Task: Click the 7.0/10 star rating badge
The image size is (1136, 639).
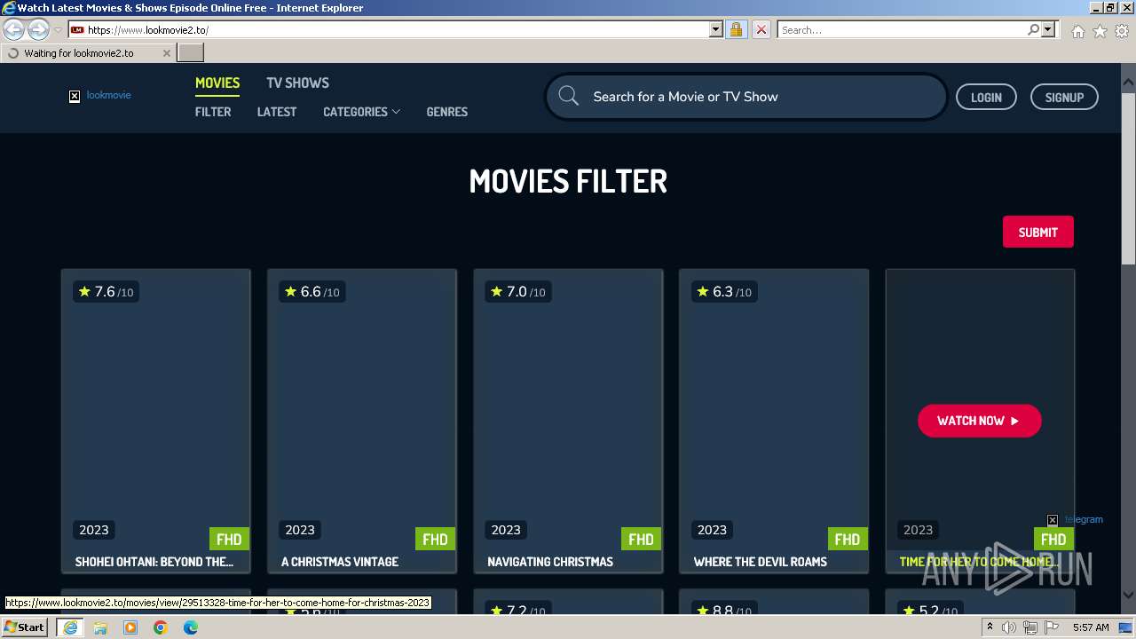Action: [x=517, y=292]
